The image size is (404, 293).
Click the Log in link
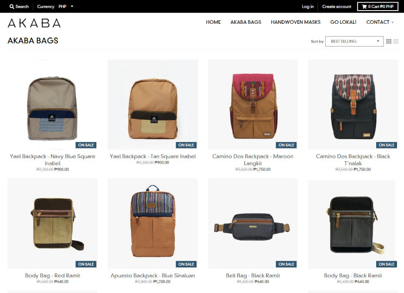[308, 7]
